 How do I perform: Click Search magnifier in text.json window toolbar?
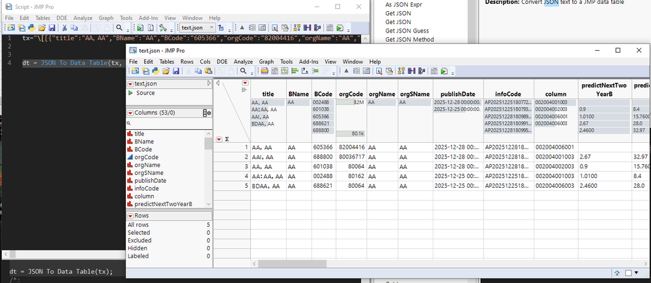coord(243,71)
